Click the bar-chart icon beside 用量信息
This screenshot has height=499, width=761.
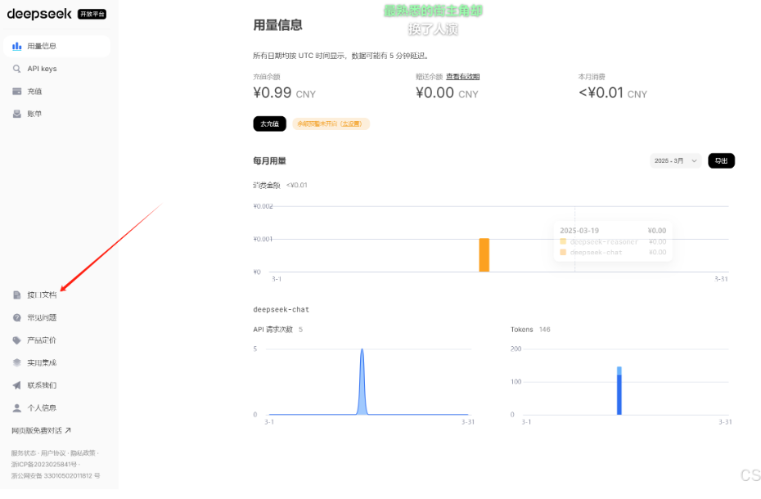click(17, 46)
